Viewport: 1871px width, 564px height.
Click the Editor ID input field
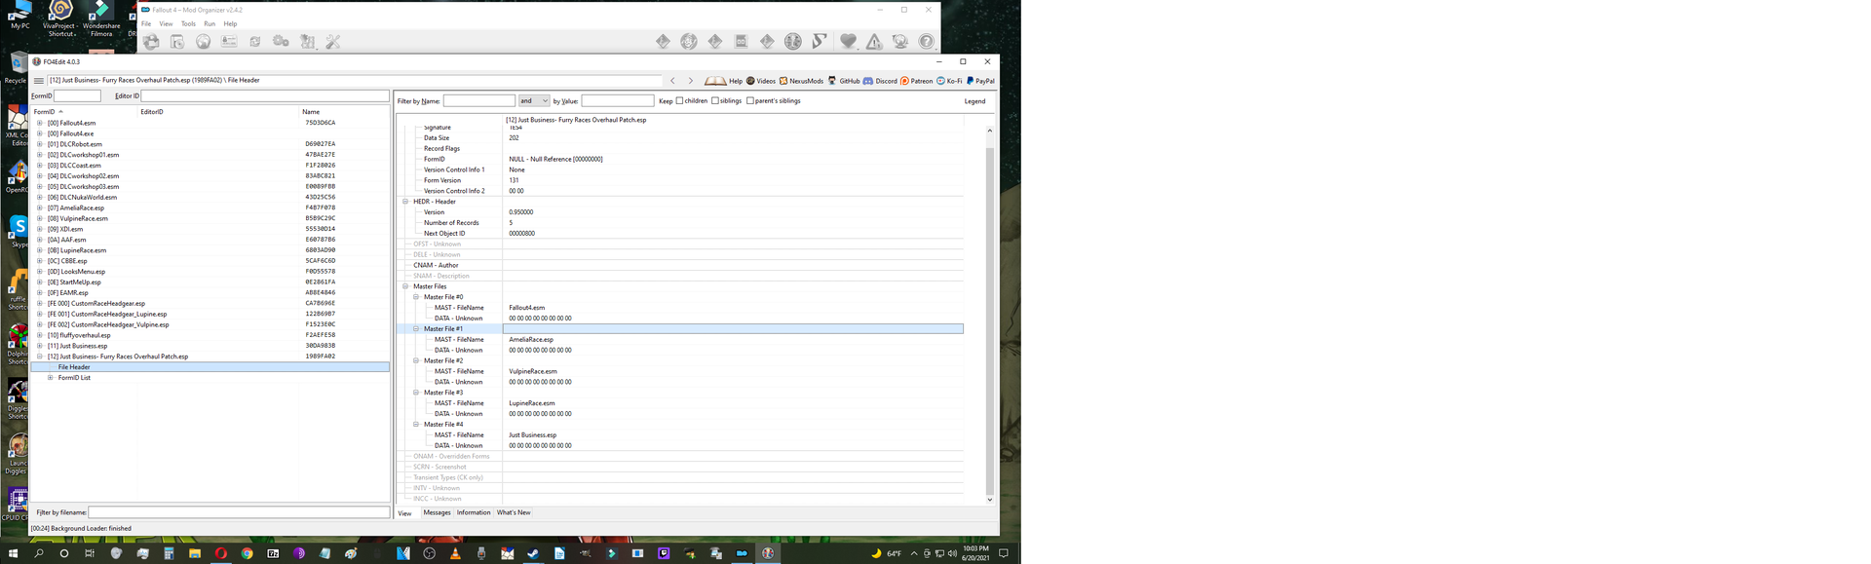[265, 95]
